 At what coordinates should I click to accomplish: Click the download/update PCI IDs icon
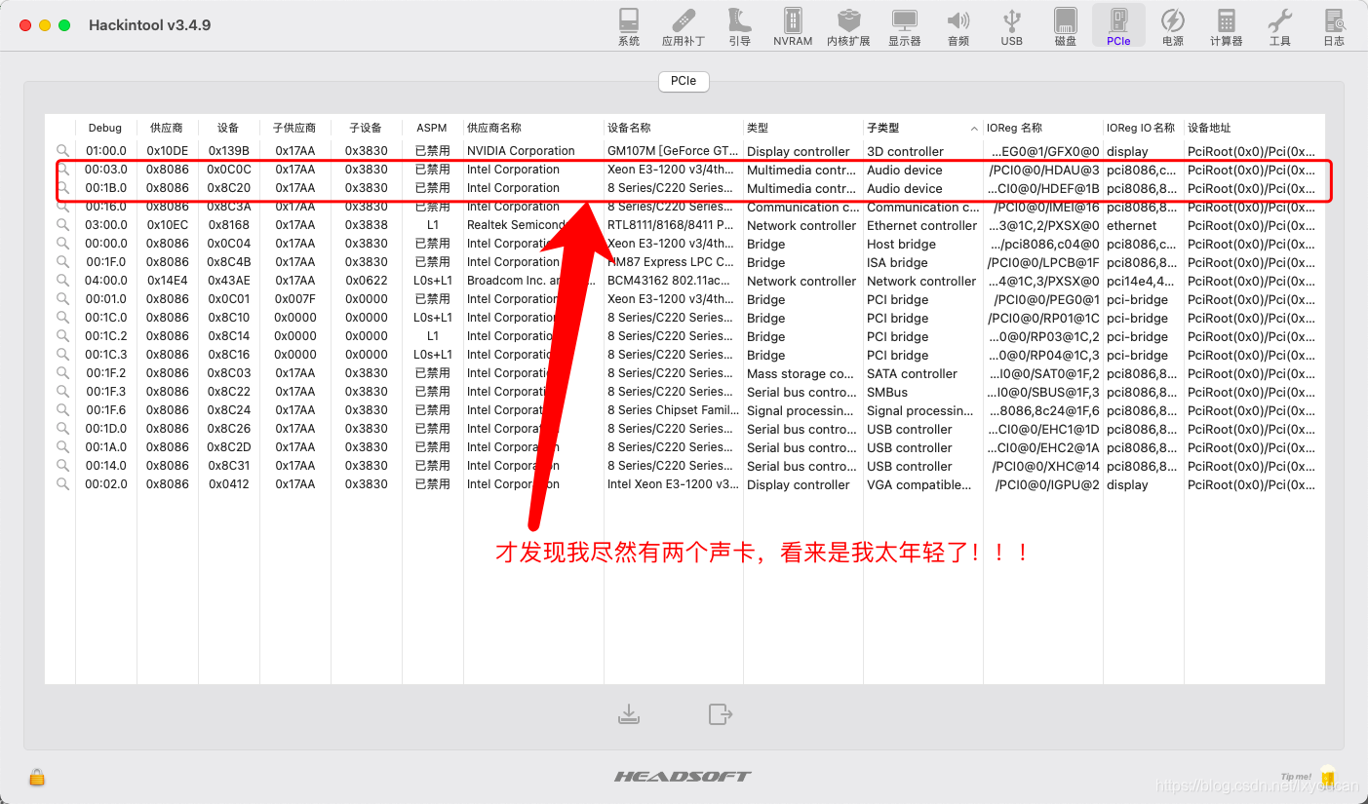(629, 714)
